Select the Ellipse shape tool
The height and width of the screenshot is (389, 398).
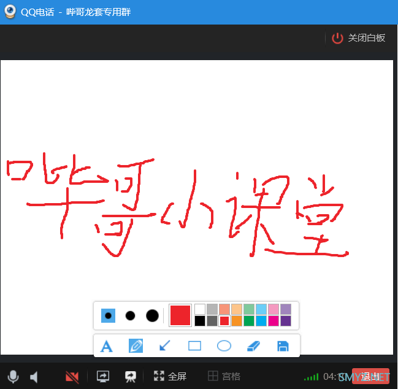click(x=224, y=346)
